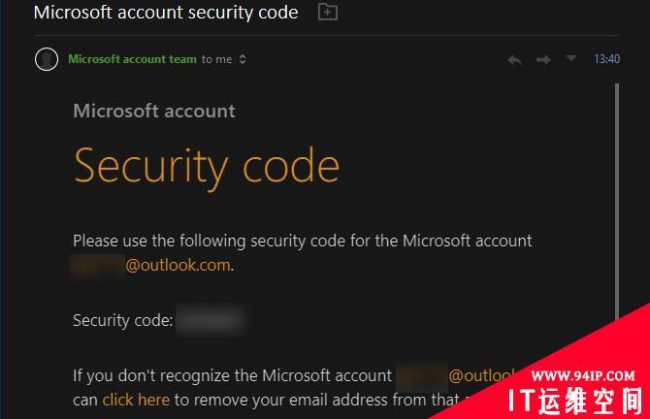650x419 pixels.
Task: Click the move-to-folder icon beside the subject
Action: (x=328, y=12)
